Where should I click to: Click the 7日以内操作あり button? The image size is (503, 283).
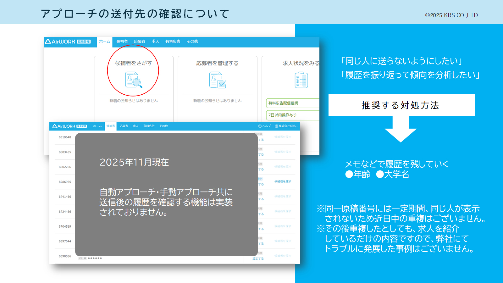[x=292, y=115]
